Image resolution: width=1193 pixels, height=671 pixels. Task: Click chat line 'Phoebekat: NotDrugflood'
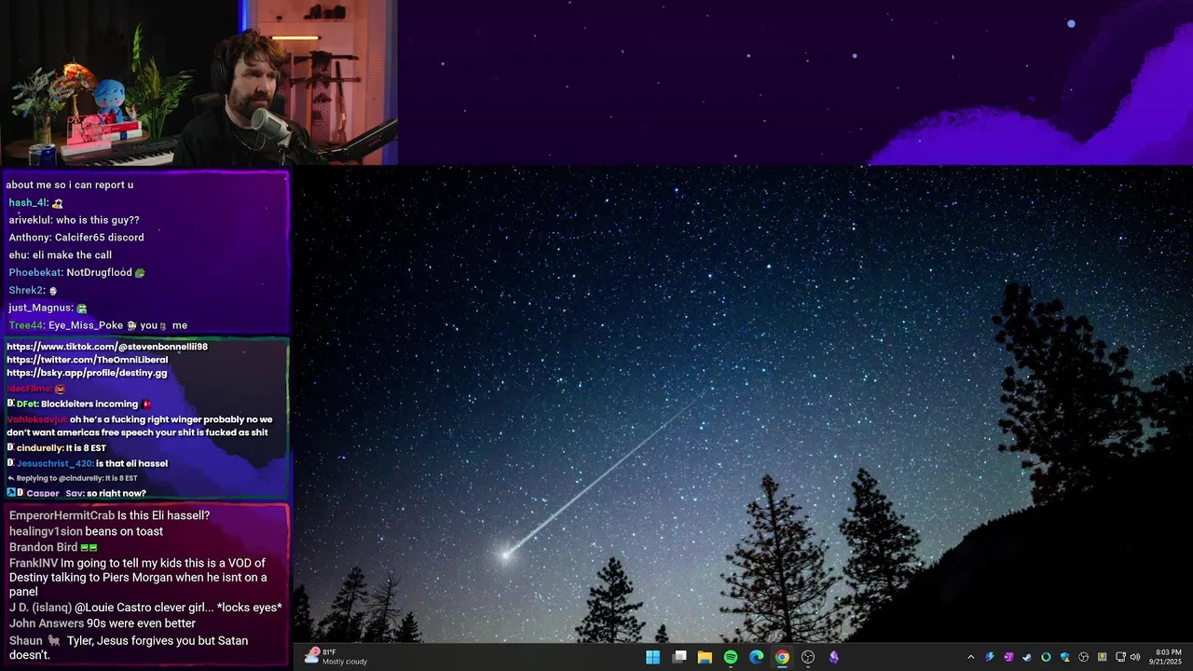76,273
